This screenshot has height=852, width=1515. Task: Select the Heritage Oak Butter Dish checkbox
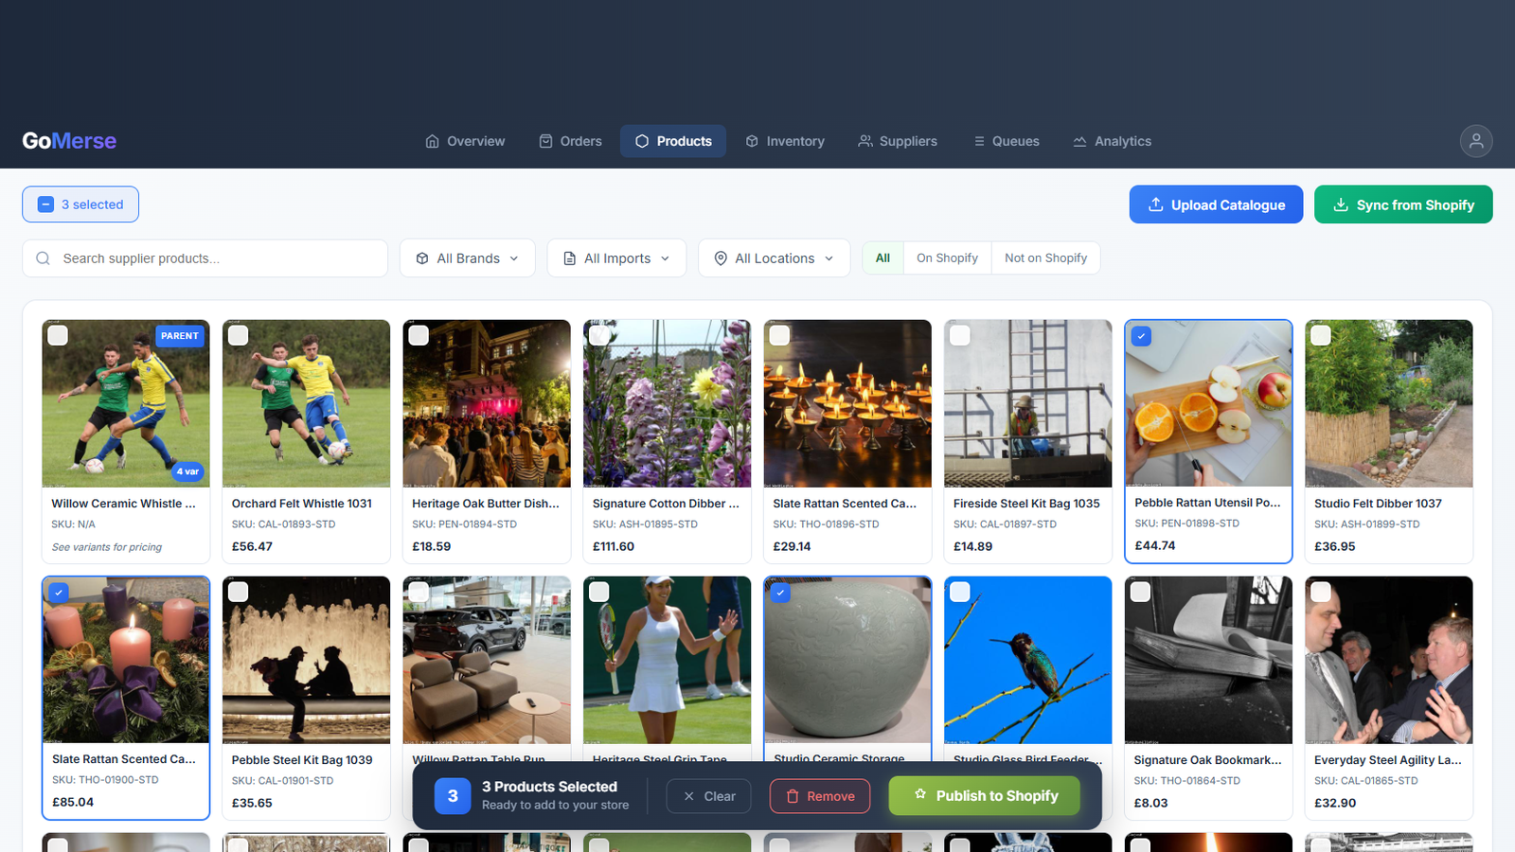[x=419, y=335]
